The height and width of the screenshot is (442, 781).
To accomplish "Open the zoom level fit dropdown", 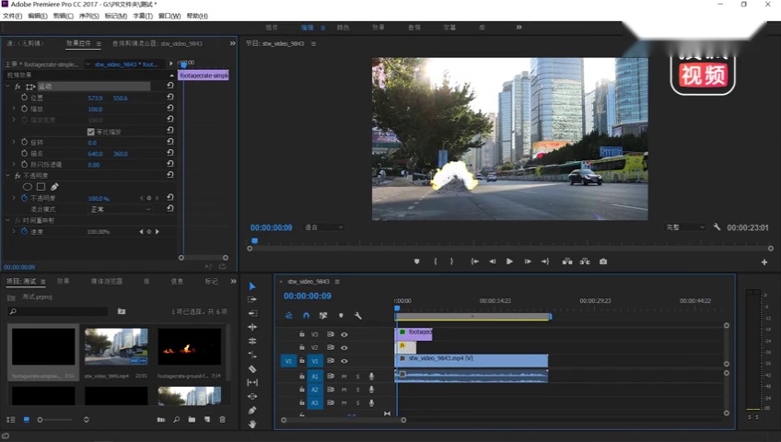I will pyautogui.click(x=324, y=227).
